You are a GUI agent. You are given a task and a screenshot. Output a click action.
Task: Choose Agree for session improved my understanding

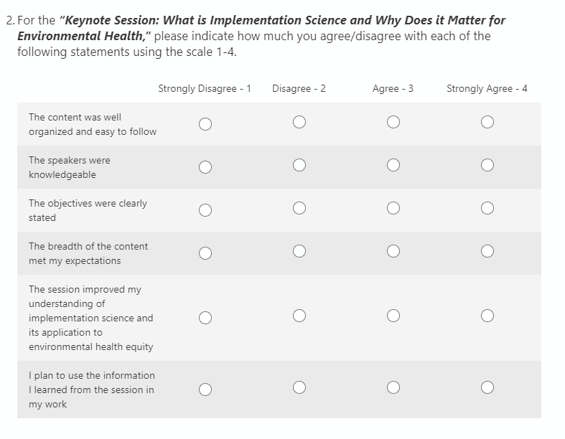(393, 316)
